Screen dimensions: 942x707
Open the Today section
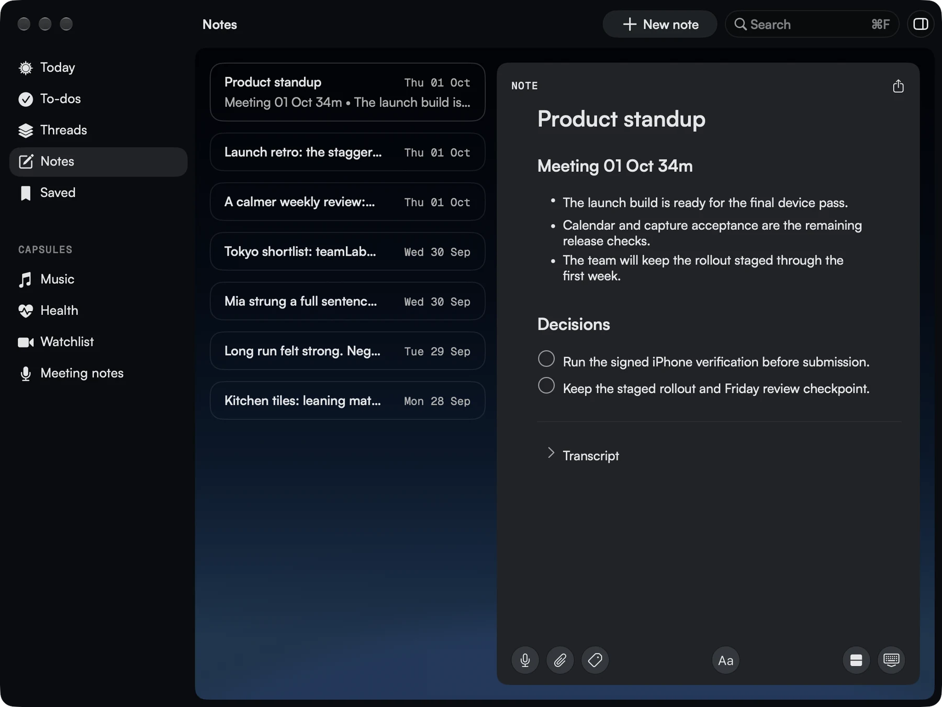tap(98, 68)
